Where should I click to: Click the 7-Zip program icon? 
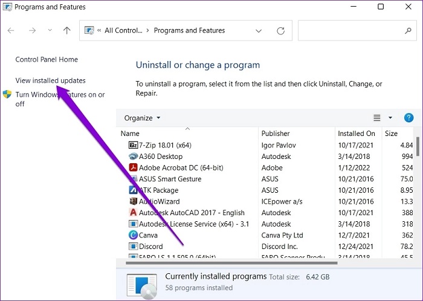click(x=133, y=145)
